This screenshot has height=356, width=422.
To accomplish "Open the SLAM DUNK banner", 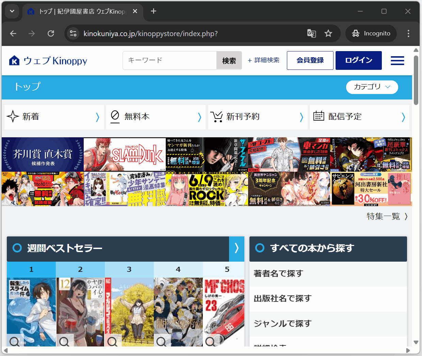I will 125,154.
